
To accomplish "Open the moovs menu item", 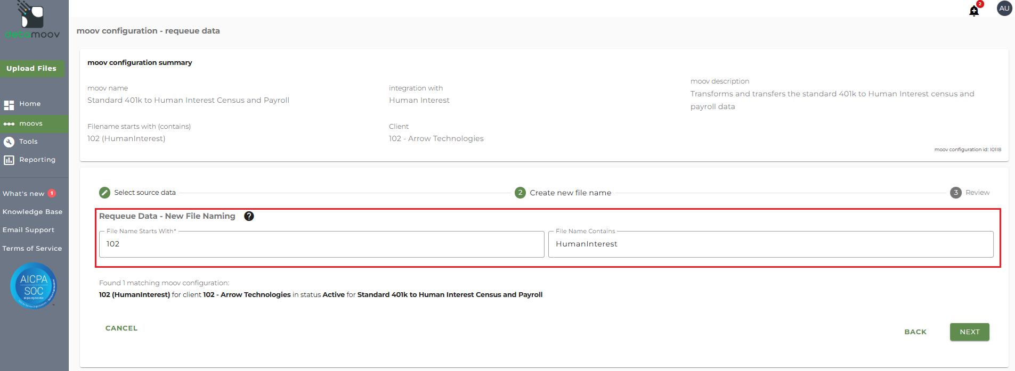I will [x=31, y=123].
